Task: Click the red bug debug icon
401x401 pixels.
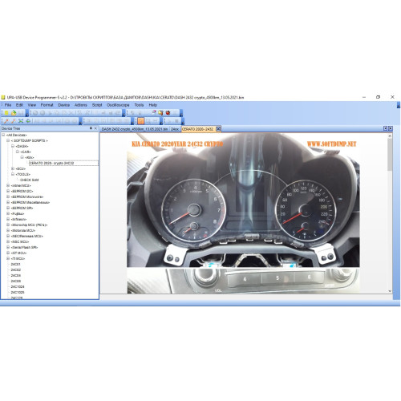Action: point(168,113)
